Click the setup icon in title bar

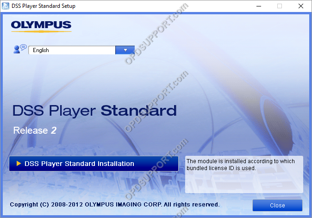pos(6,6)
